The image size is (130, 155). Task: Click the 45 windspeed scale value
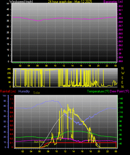8,9
